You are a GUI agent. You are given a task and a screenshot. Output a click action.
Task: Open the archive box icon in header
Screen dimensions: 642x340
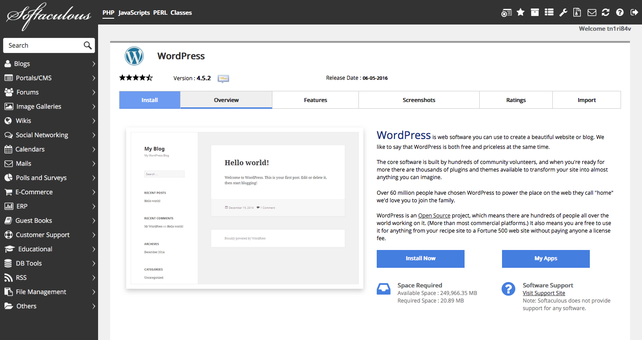coord(535,12)
